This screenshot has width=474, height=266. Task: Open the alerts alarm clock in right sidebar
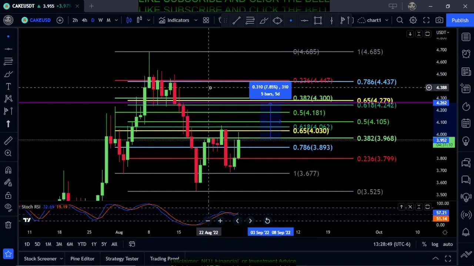[466, 54]
